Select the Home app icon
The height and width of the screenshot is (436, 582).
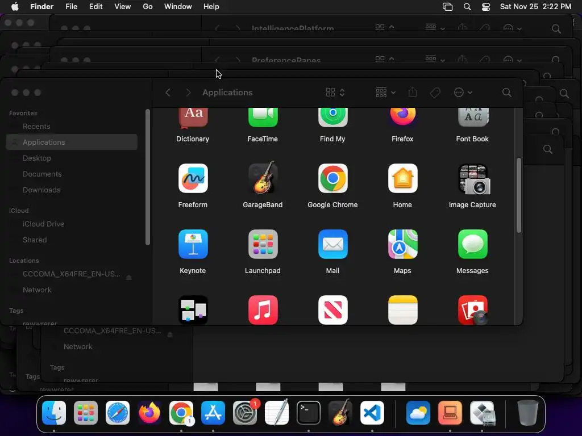(x=402, y=178)
